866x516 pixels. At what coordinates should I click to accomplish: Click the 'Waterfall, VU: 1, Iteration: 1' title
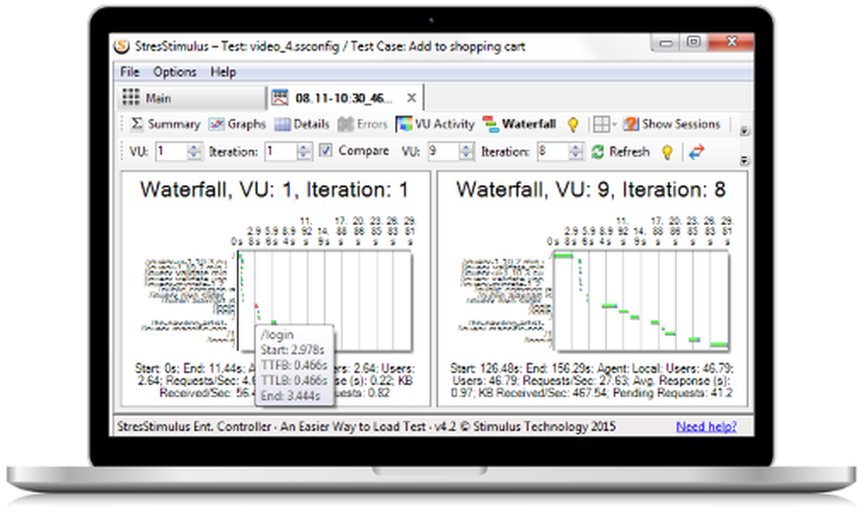click(x=274, y=190)
